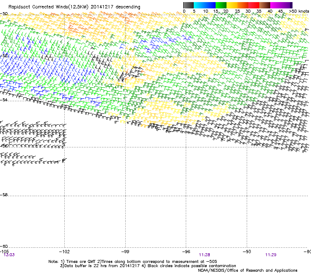This screenshot has width=311, height=273.
Task: Click the '-105' longitude label
Action: coord(4,252)
